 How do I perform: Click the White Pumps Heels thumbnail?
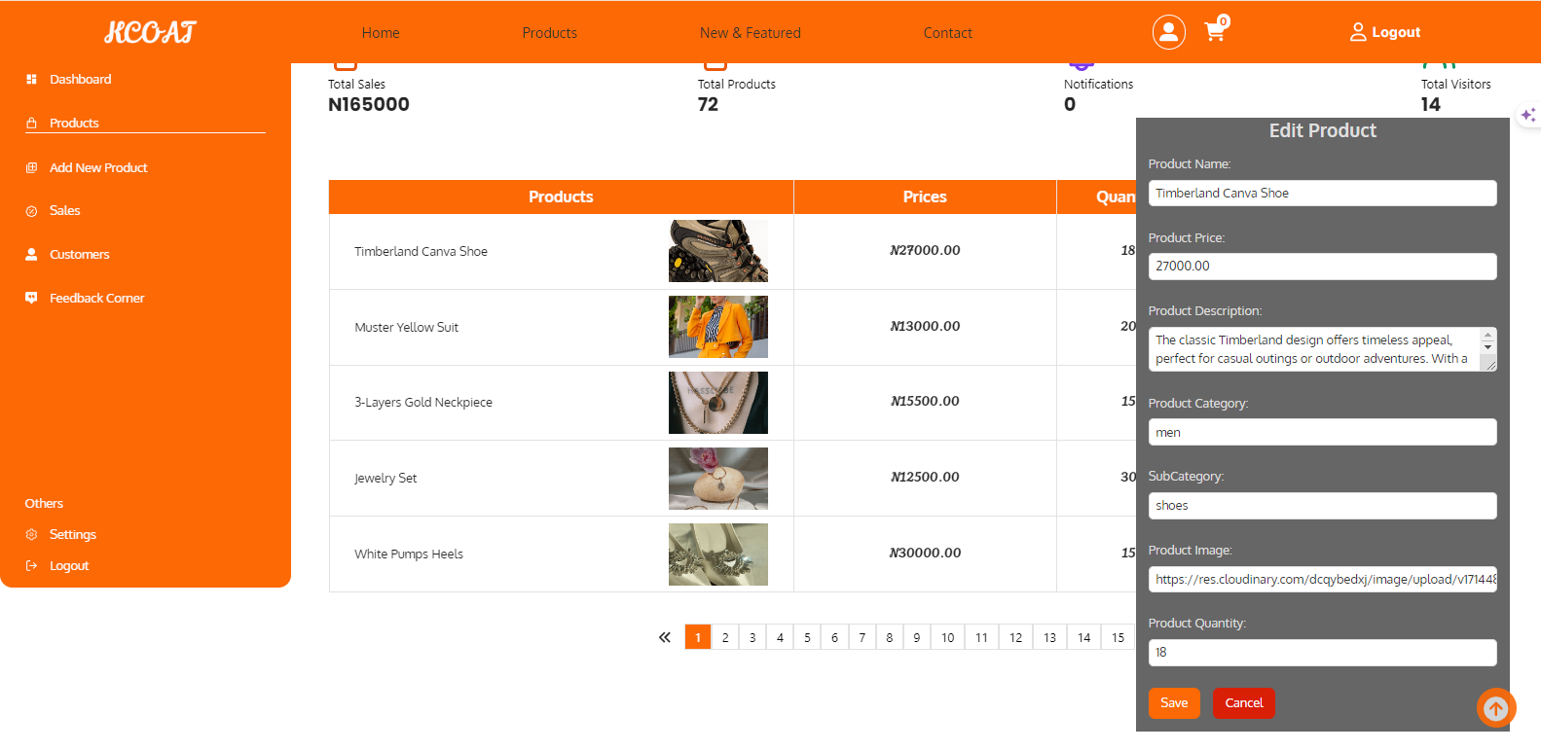tap(718, 554)
